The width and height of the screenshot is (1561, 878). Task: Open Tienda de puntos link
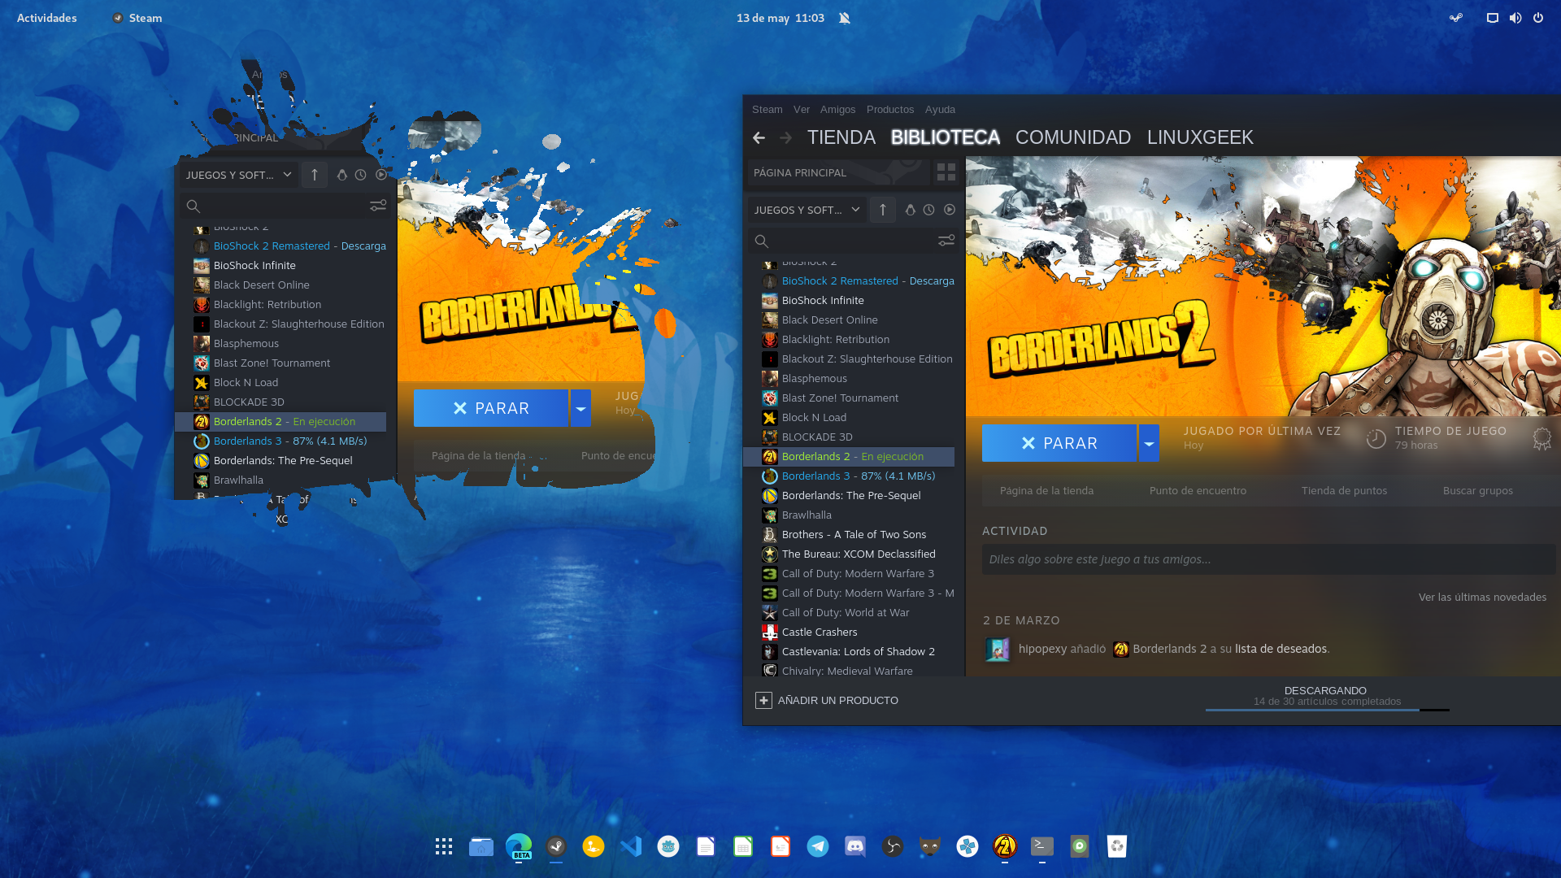click(1344, 490)
